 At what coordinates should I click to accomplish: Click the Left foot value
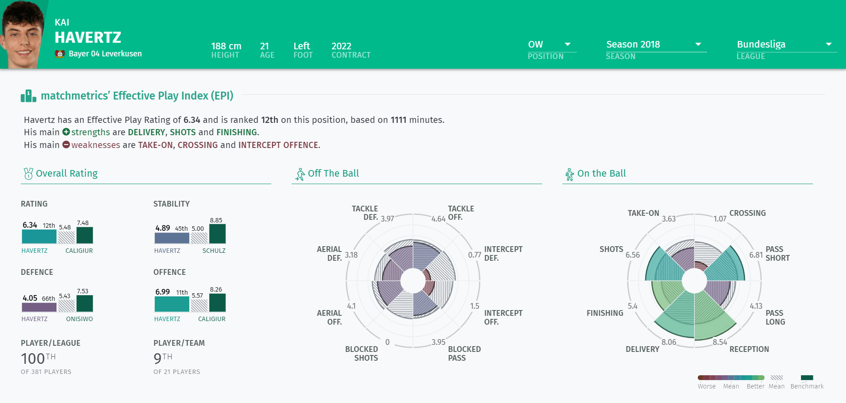tap(302, 46)
